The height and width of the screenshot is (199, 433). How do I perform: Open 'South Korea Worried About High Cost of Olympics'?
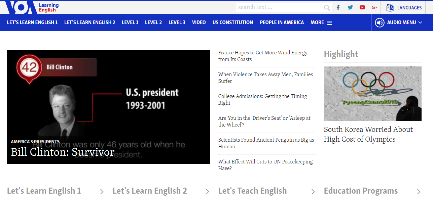(x=368, y=134)
